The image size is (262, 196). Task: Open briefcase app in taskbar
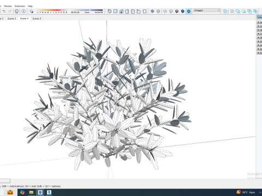(10, 192)
